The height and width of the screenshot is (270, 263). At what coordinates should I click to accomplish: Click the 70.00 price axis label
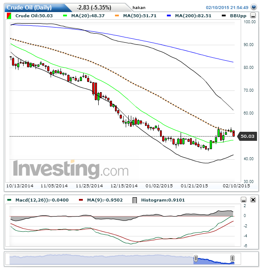click(x=248, y=90)
